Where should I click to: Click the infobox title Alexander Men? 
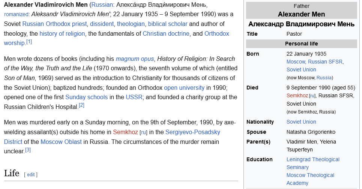[x=301, y=14]
